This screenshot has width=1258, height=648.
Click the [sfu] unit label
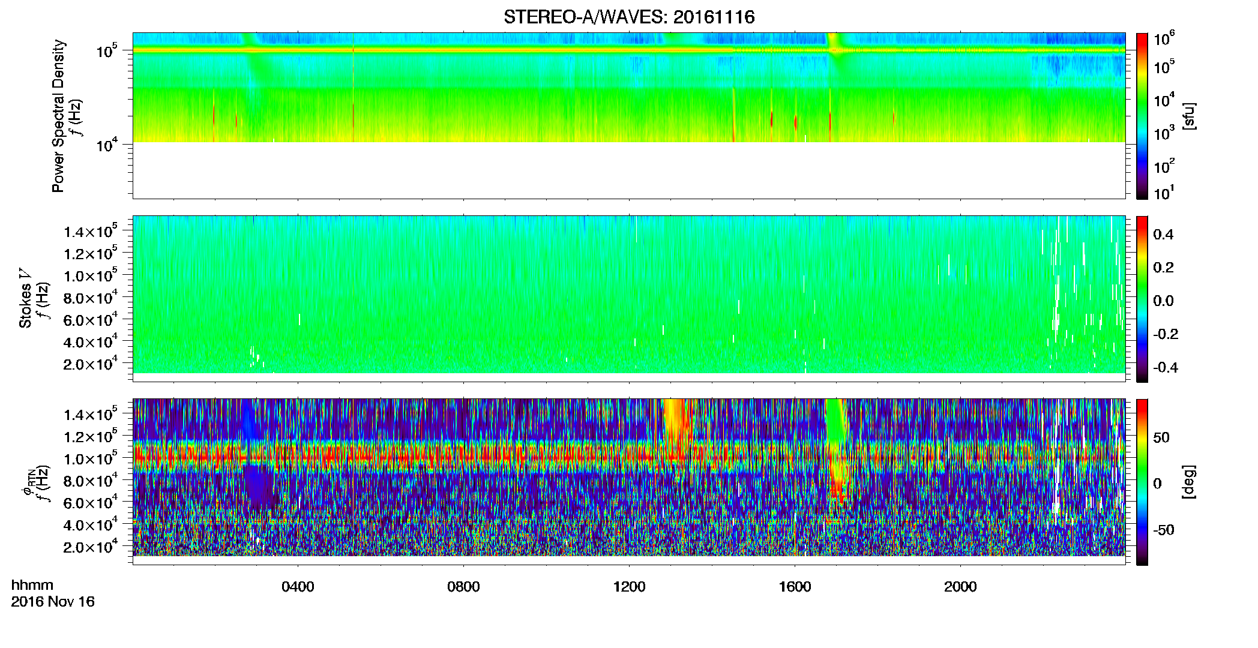[1189, 116]
